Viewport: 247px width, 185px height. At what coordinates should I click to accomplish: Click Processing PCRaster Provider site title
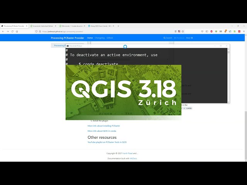68,38
